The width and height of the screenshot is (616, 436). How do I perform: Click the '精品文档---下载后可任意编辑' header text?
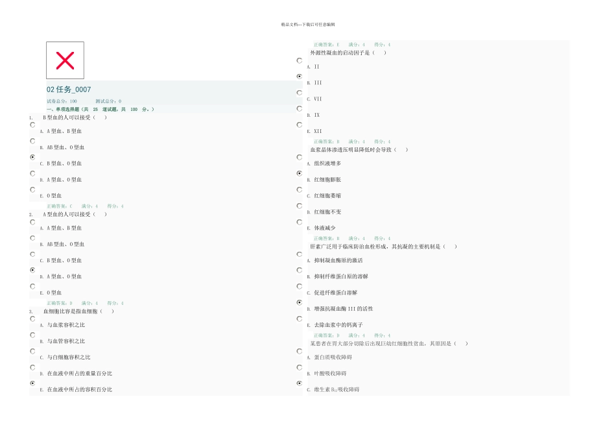coord(308,24)
